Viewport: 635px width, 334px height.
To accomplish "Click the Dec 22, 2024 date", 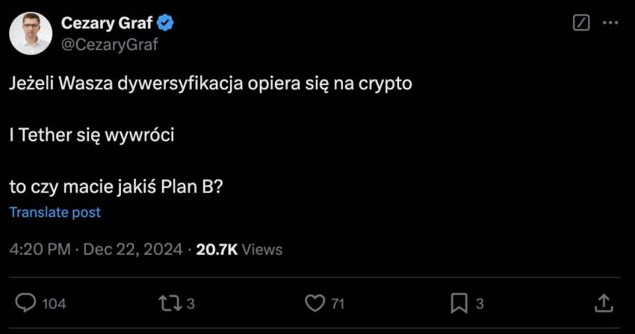I will pyautogui.click(x=133, y=250).
